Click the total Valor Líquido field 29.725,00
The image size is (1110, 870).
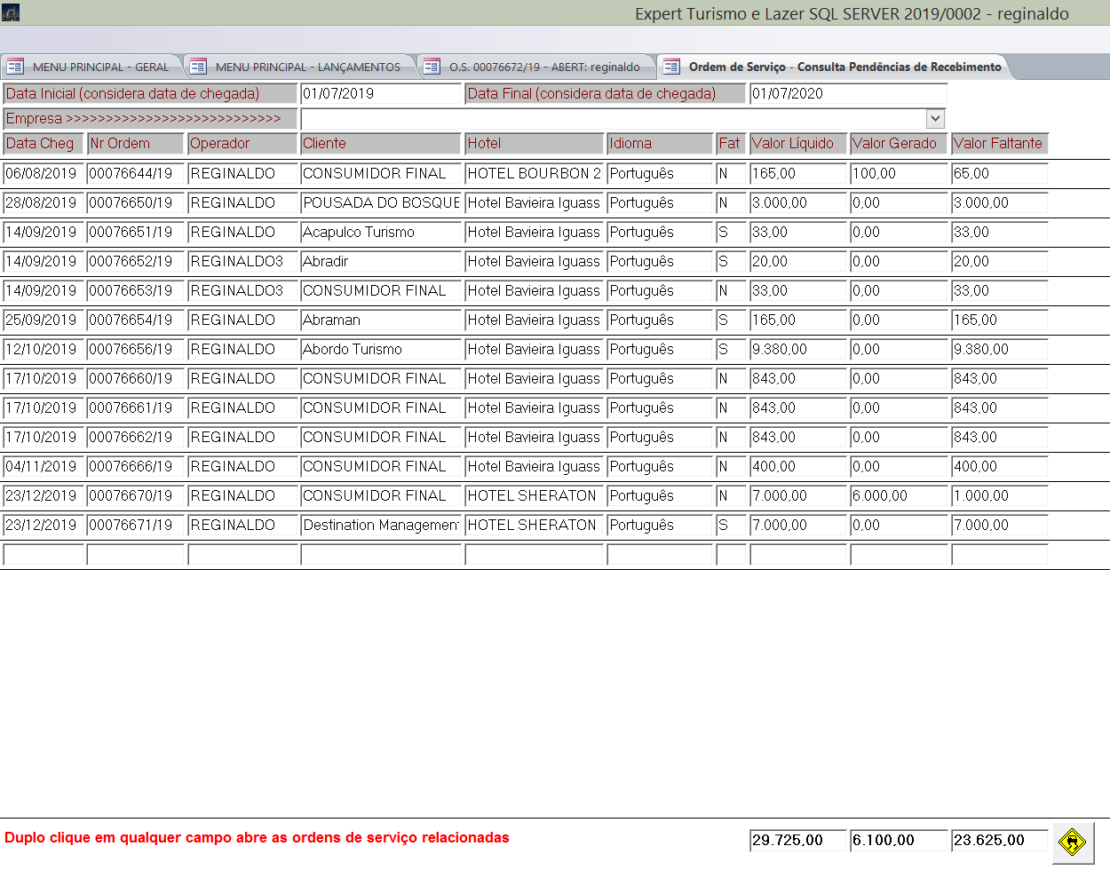[797, 841]
